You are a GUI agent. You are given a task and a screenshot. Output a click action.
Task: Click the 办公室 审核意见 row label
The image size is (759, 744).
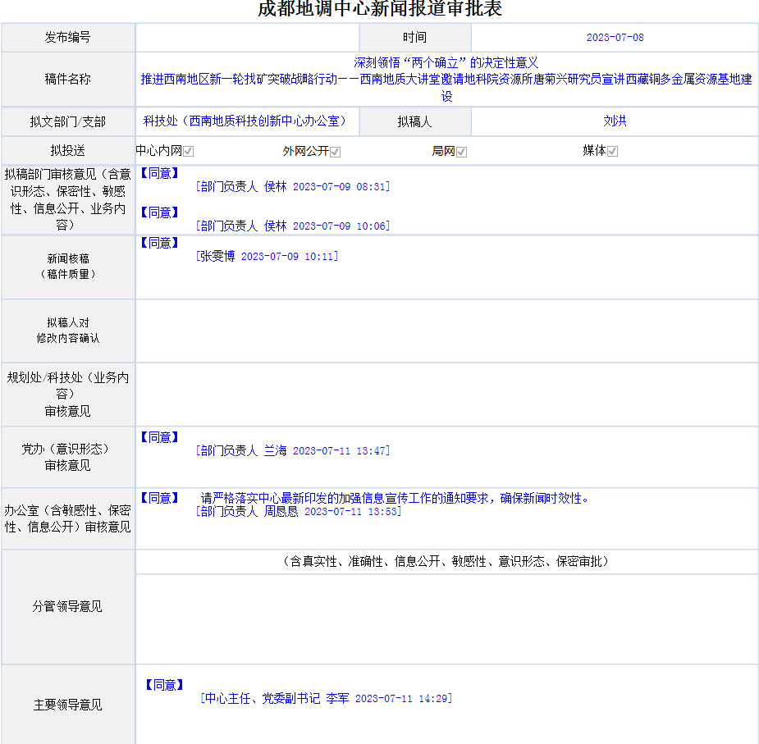click(x=68, y=518)
